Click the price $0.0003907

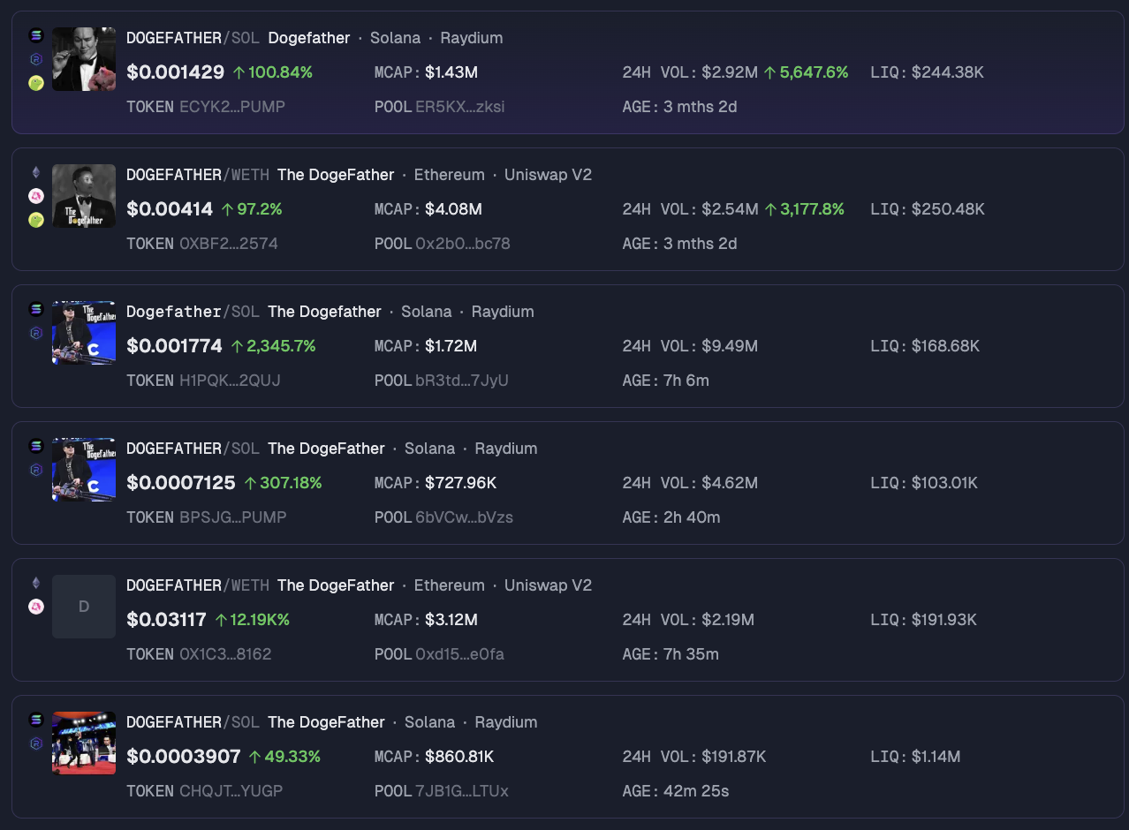coord(184,757)
